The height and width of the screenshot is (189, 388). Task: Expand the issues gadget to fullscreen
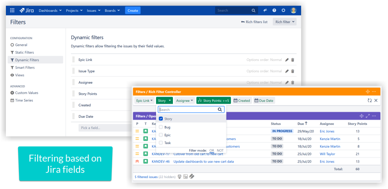(367, 116)
